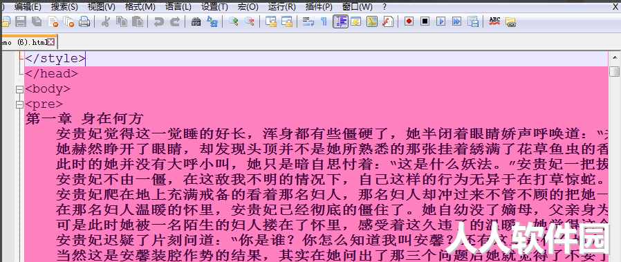Image resolution: width=621 pixels, height=262 pixels.
Task: Open the 宏(O) menu
Action: [x=248, y=7]
